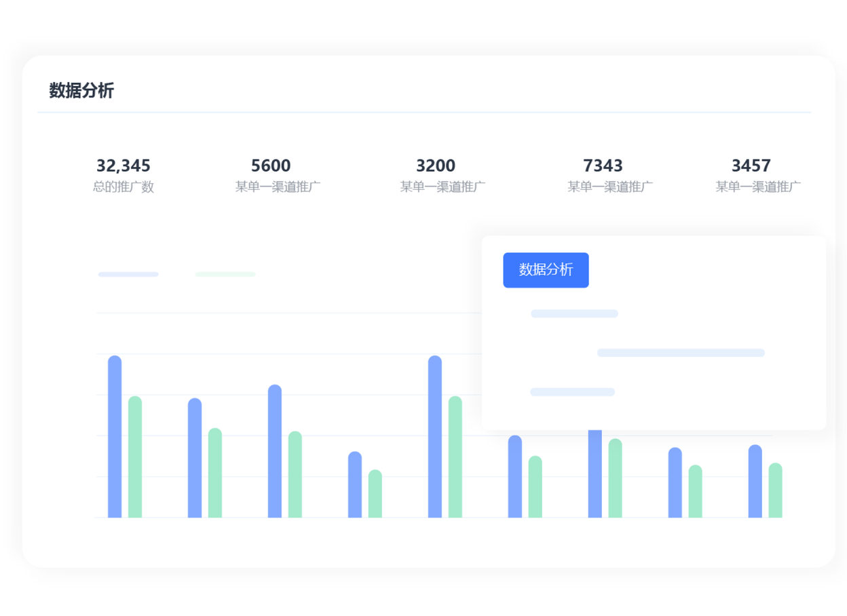The image size is (847, 616).
Task: Select 某单一渠道推广 label under 3457
Action: 758,187
